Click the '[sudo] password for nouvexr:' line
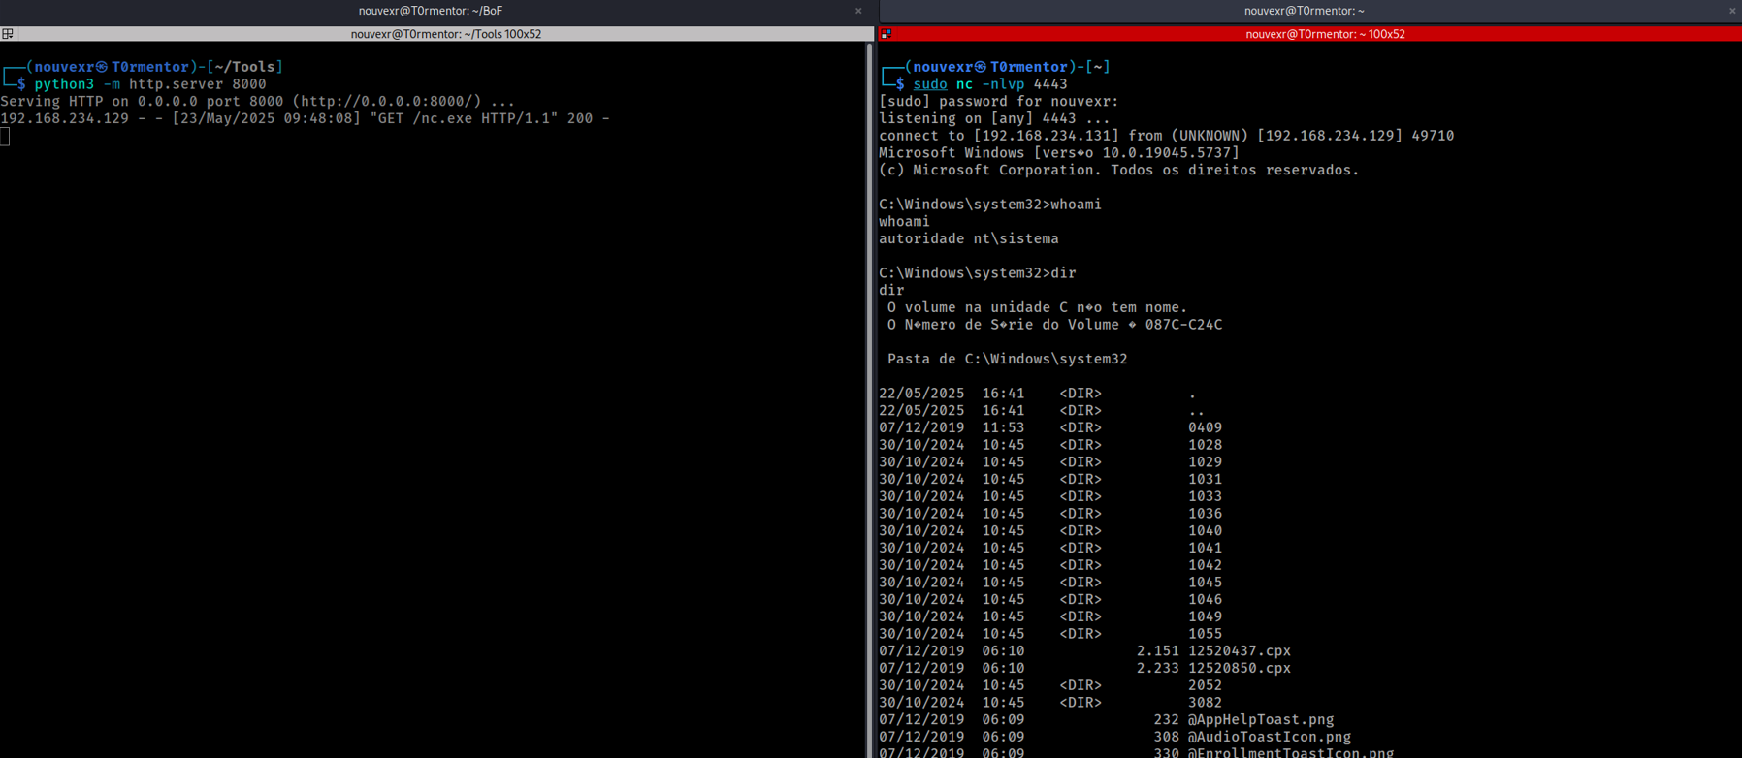This screenshot has width=1742, height=758. point(999,101)
